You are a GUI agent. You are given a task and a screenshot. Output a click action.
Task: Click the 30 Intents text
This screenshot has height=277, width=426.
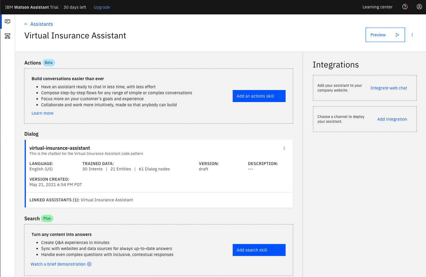[x=92, y=169]
